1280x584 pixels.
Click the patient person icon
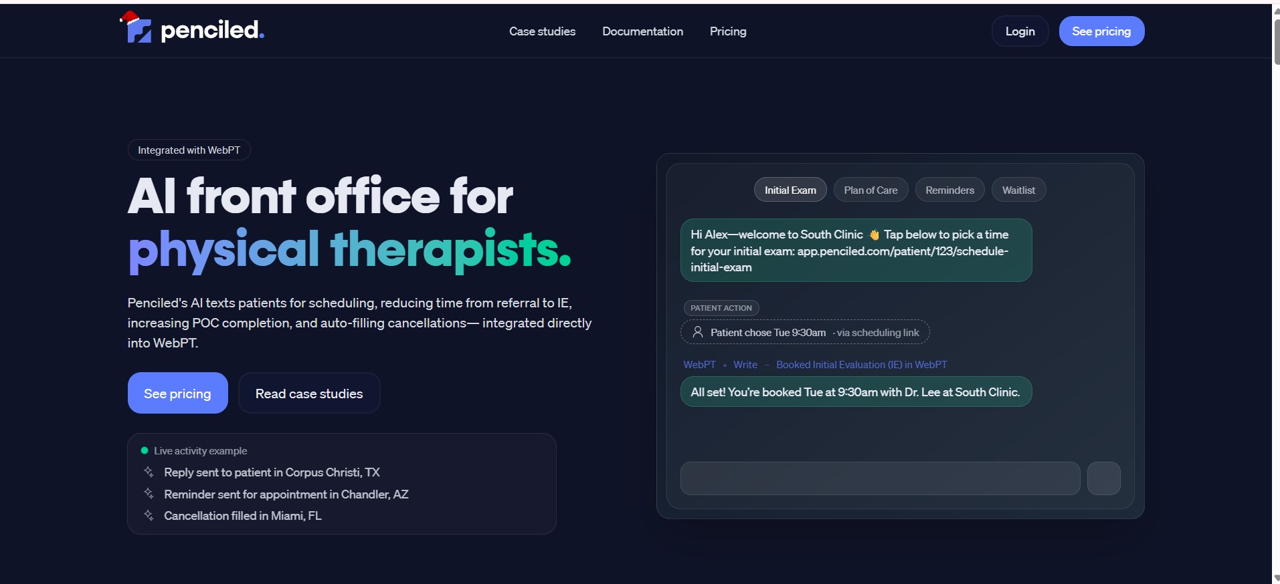[x=698, y=332]
